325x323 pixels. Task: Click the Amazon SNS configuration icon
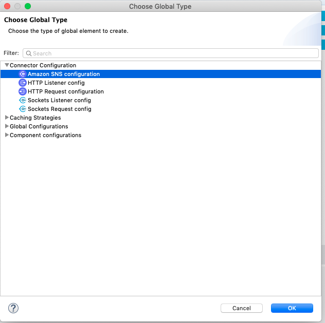click(23, 74)
